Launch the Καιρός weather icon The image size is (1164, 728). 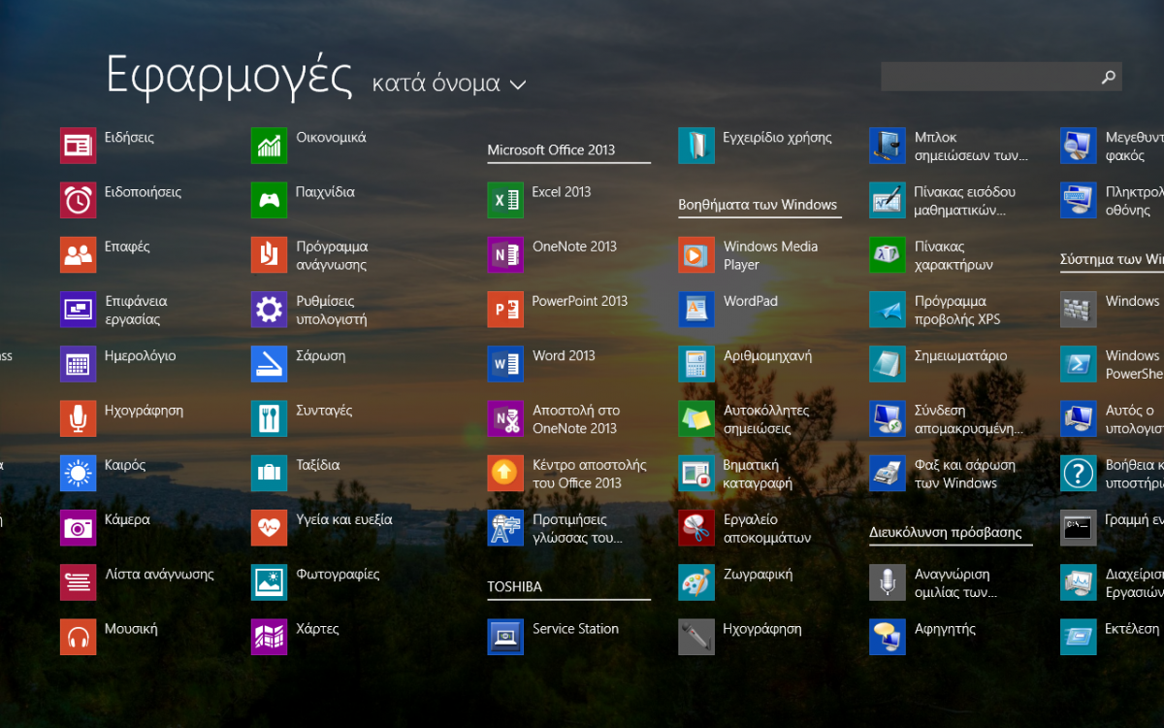tap(78, 473)
